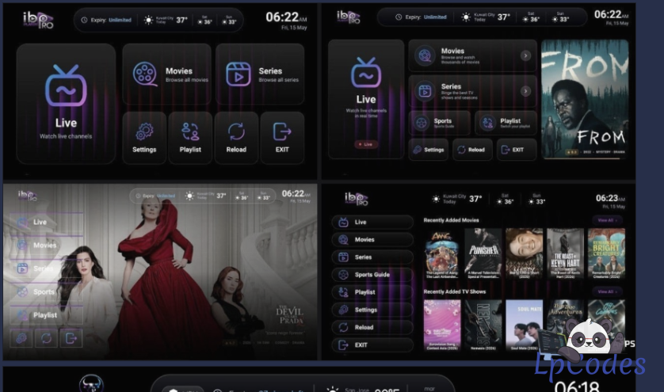Open the Series tile labeled 'Browse all series'
Viewport: 664px width, 392px height.
[x=260, y=74]
